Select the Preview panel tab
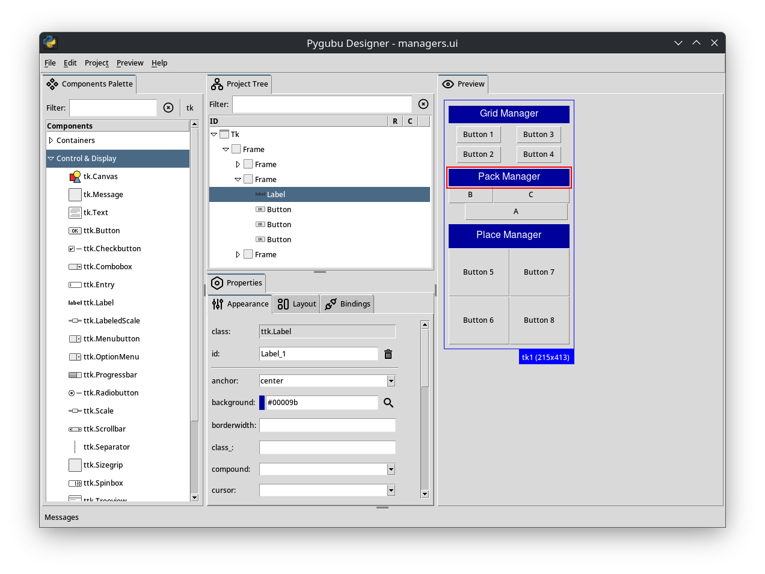765x574 pixels. coord(464,84)
